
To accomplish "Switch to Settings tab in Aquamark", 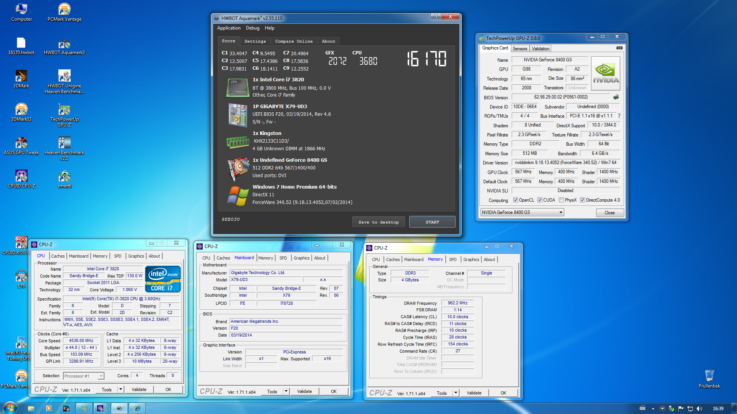I will [x=255, y=41].
